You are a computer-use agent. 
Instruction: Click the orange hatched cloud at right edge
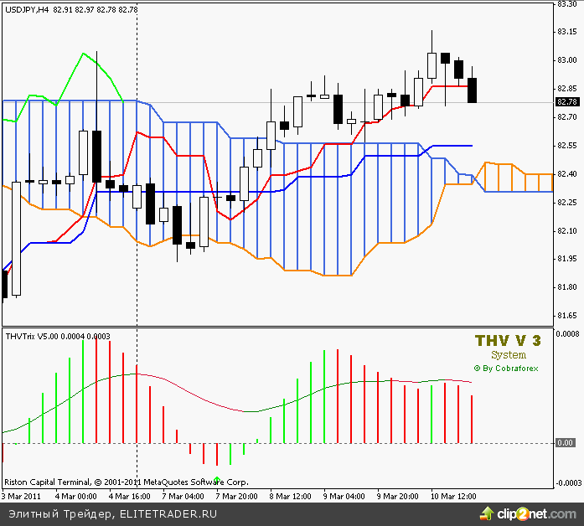click(515, 178)
